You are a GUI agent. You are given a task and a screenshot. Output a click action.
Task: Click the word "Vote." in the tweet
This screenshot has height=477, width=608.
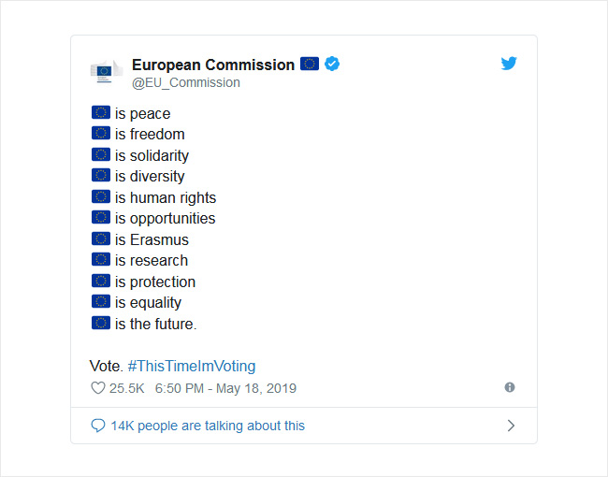click(107, 366)
